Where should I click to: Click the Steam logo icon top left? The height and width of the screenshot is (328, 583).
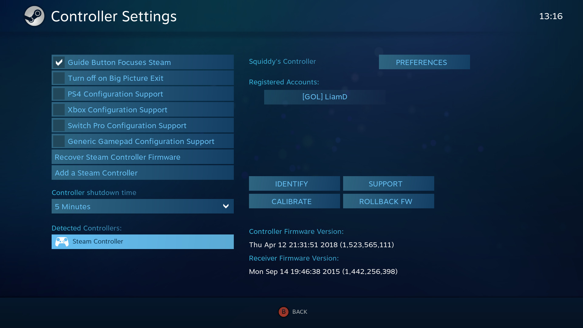point(34,16)
